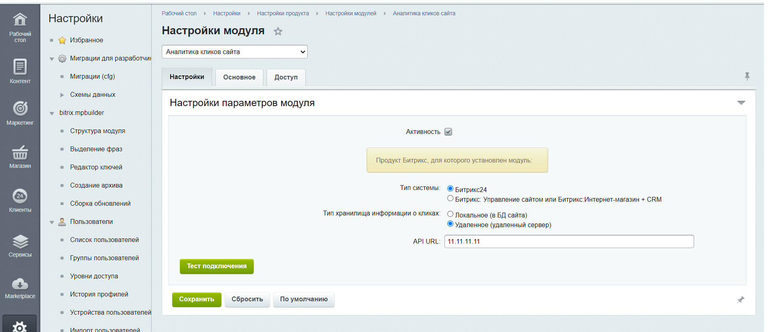Viewport: 774px width, 332px height.
Task: Switch to the Доступ tab
Action: 286,77
